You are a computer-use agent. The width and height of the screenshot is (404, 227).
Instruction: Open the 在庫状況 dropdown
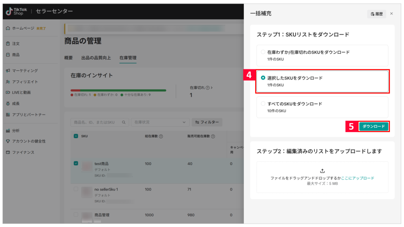[x=160, y=123]
